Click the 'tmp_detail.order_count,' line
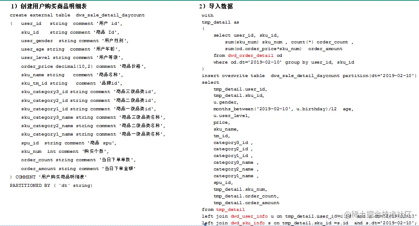Image resolution: width=419 pixels, height=226 pixels. click(x=246, y=196)
